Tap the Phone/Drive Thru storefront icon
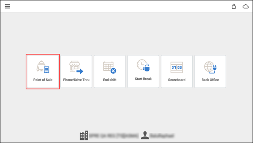The image size is (253, 143). point(76,67)
